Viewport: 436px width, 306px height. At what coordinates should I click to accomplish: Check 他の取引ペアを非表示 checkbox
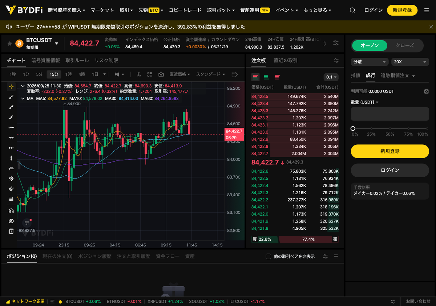[x=269, y=257]
